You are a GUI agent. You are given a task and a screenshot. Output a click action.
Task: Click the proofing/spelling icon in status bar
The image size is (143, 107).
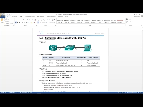click(18, 92)
